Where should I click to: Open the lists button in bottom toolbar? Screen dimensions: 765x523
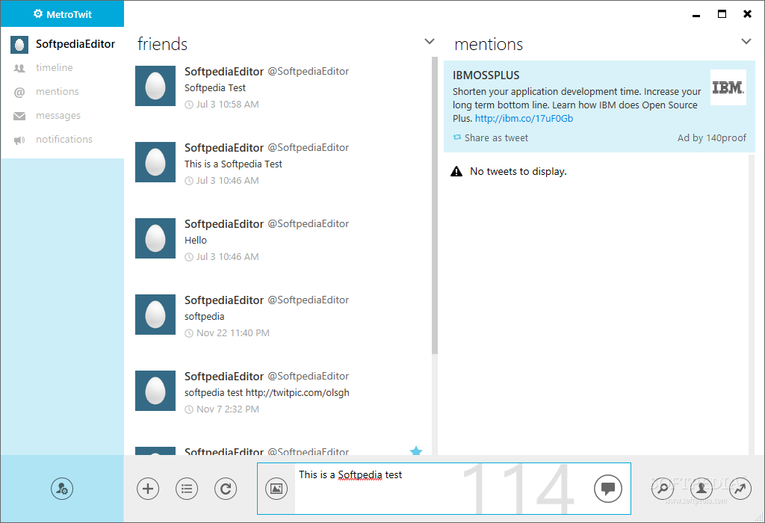click(x=187, y=489)
